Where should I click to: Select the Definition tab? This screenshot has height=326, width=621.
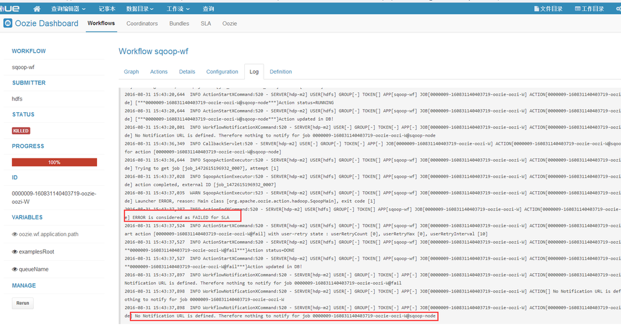pos(281,71)
